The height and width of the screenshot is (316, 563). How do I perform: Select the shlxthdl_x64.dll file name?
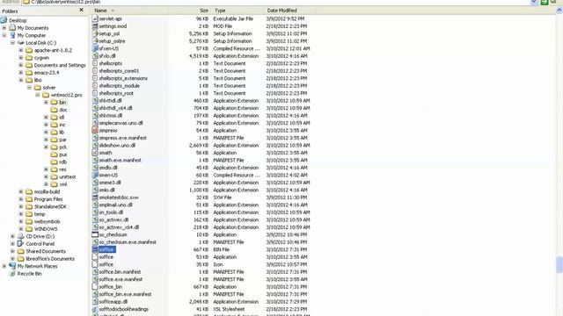pyautogui.click(x=115, y=108)
